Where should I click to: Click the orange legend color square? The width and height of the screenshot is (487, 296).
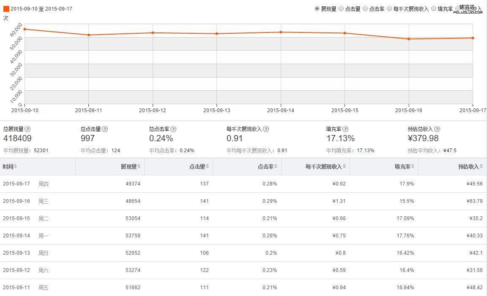pyautogui.click(x=6, y=8)
